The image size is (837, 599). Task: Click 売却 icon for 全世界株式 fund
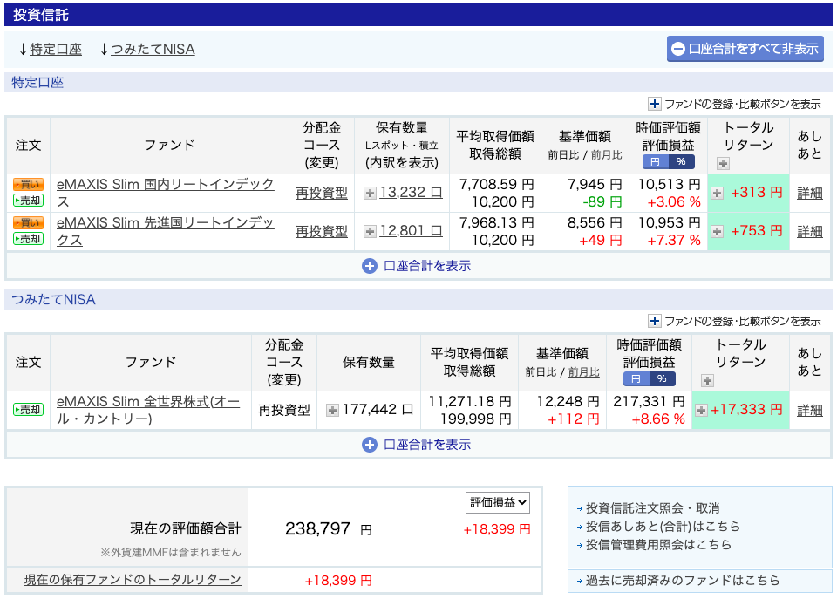[28, 410]
